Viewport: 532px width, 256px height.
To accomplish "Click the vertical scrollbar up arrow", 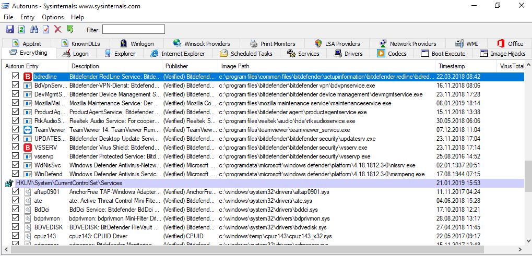I will tap(528, 66).
